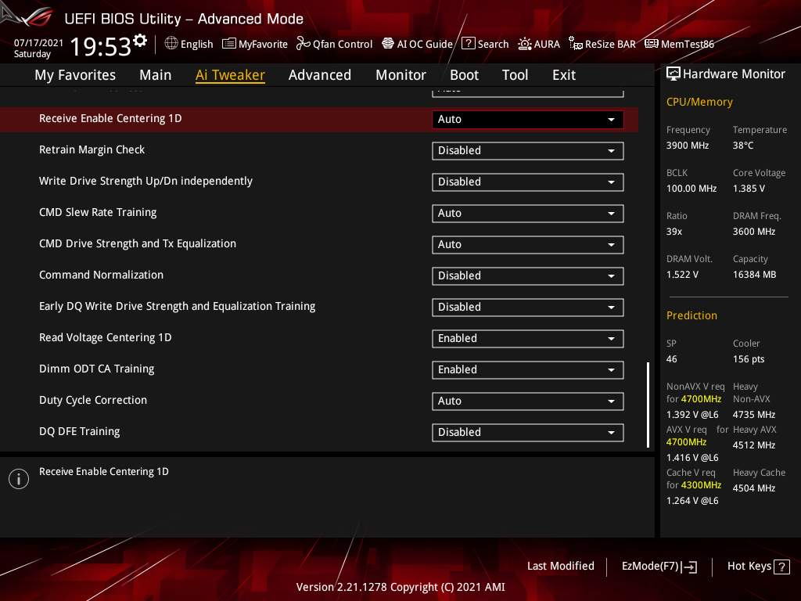Expand Write Drive Strength Up/Dn independently dropdown
The image size is (801, 601).
tap(528, 182)
